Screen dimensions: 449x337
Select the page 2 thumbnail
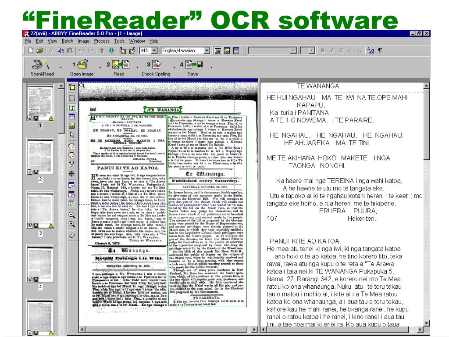coord(40,156)
